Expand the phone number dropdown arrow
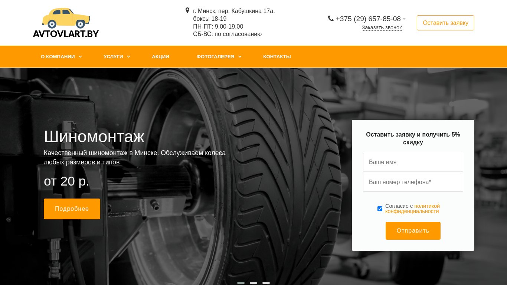The width and height of the screenshot is (507, 285). (x=404, y=19)
